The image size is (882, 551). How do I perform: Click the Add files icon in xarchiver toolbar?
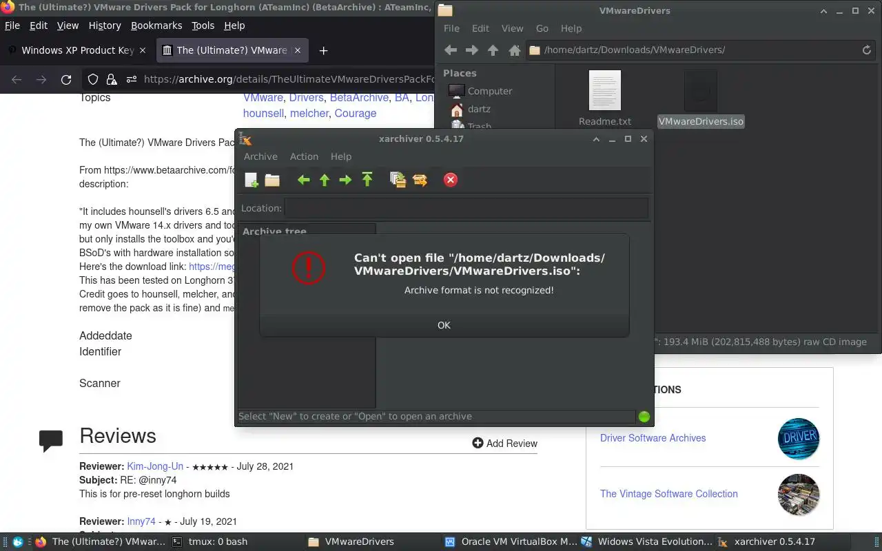[x=398, y=180]
